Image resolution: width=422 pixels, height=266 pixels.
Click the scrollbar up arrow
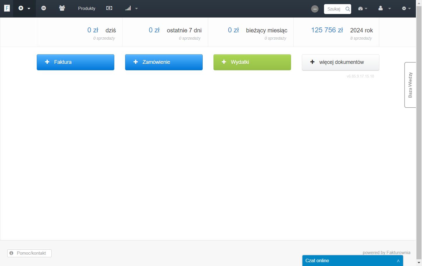click(419, 3)
